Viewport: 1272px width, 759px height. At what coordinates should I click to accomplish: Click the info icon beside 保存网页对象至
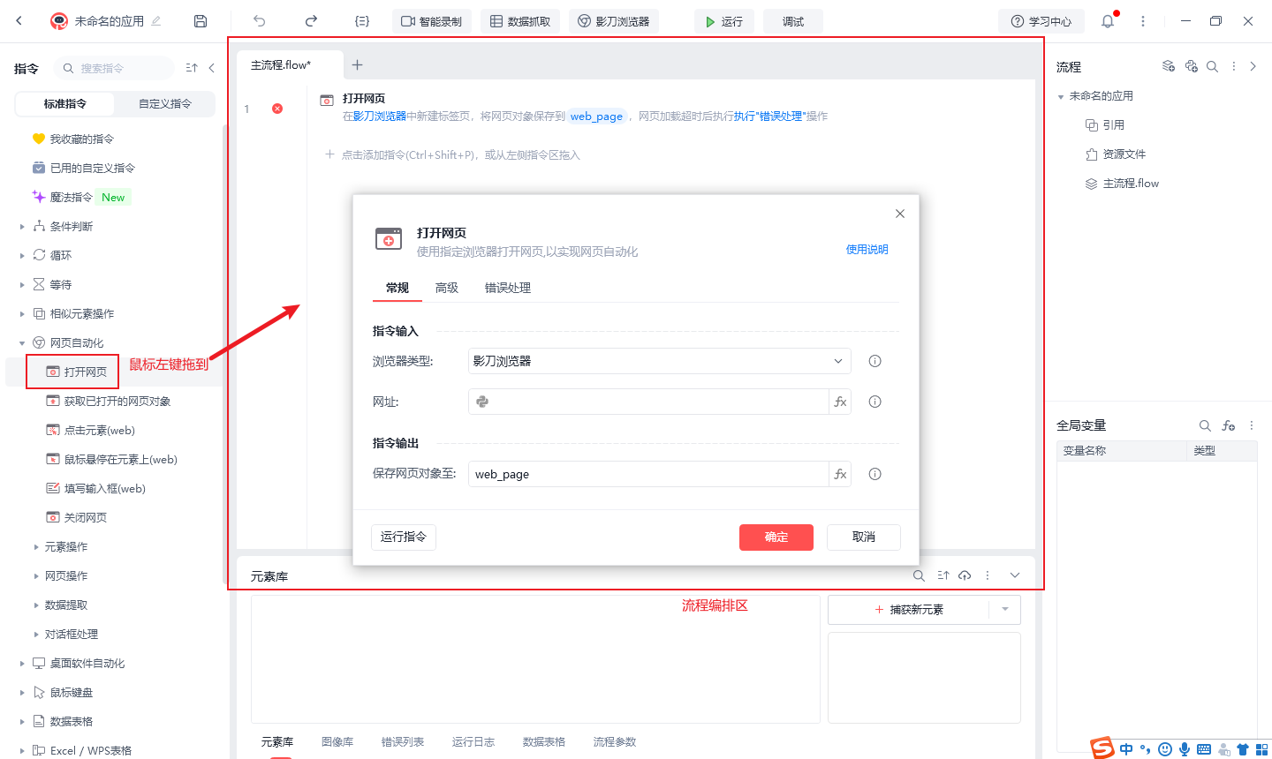pos(874,474)
